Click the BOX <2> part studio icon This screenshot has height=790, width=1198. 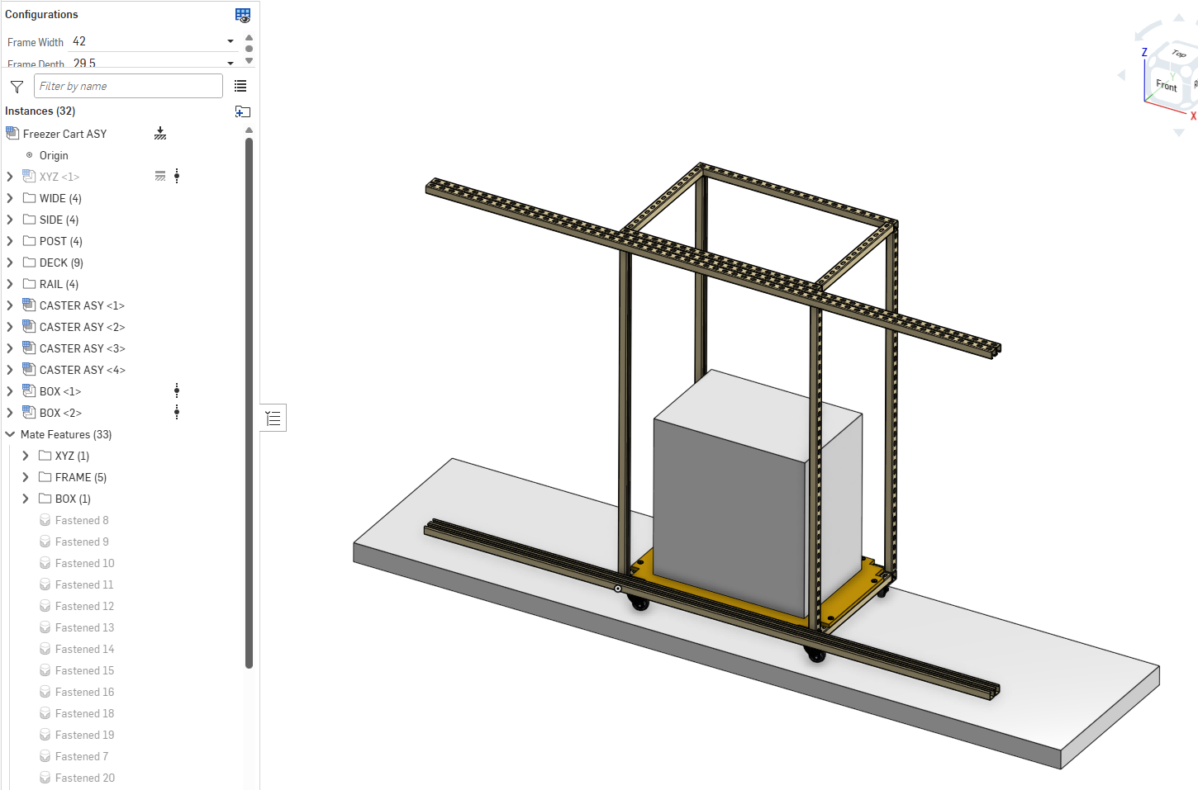click(x=29, y=412)
